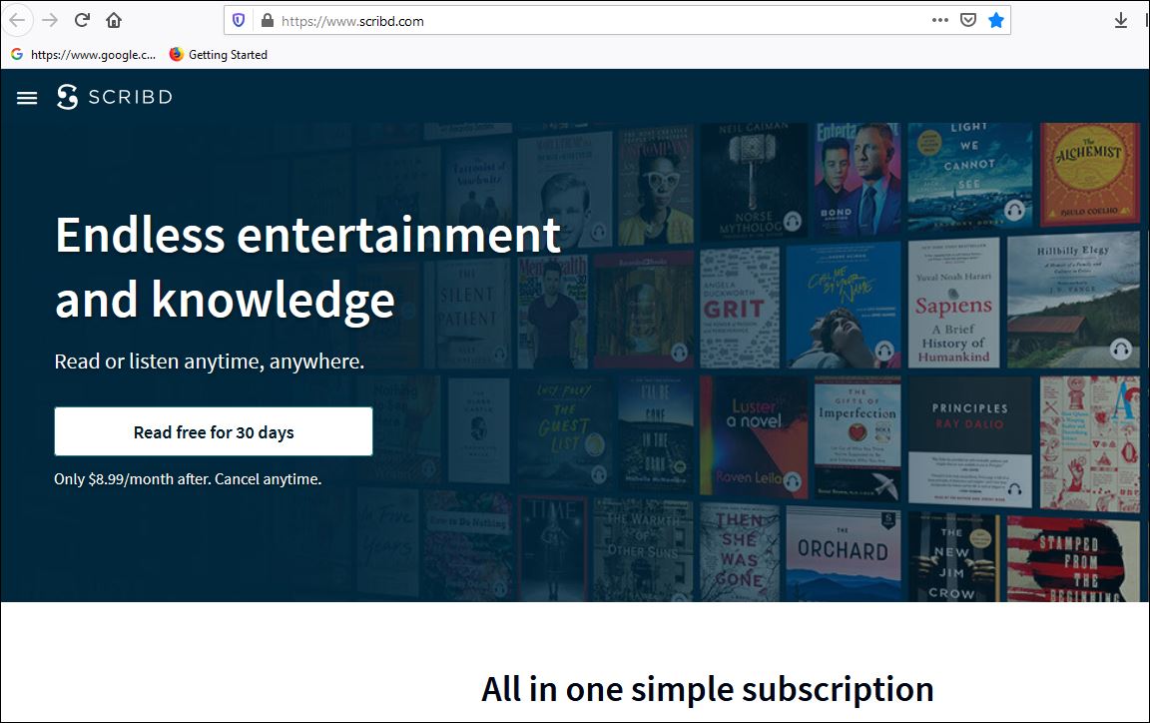Open the page actions three-dot menu
1150x723 pixels.
pos(939,20)
